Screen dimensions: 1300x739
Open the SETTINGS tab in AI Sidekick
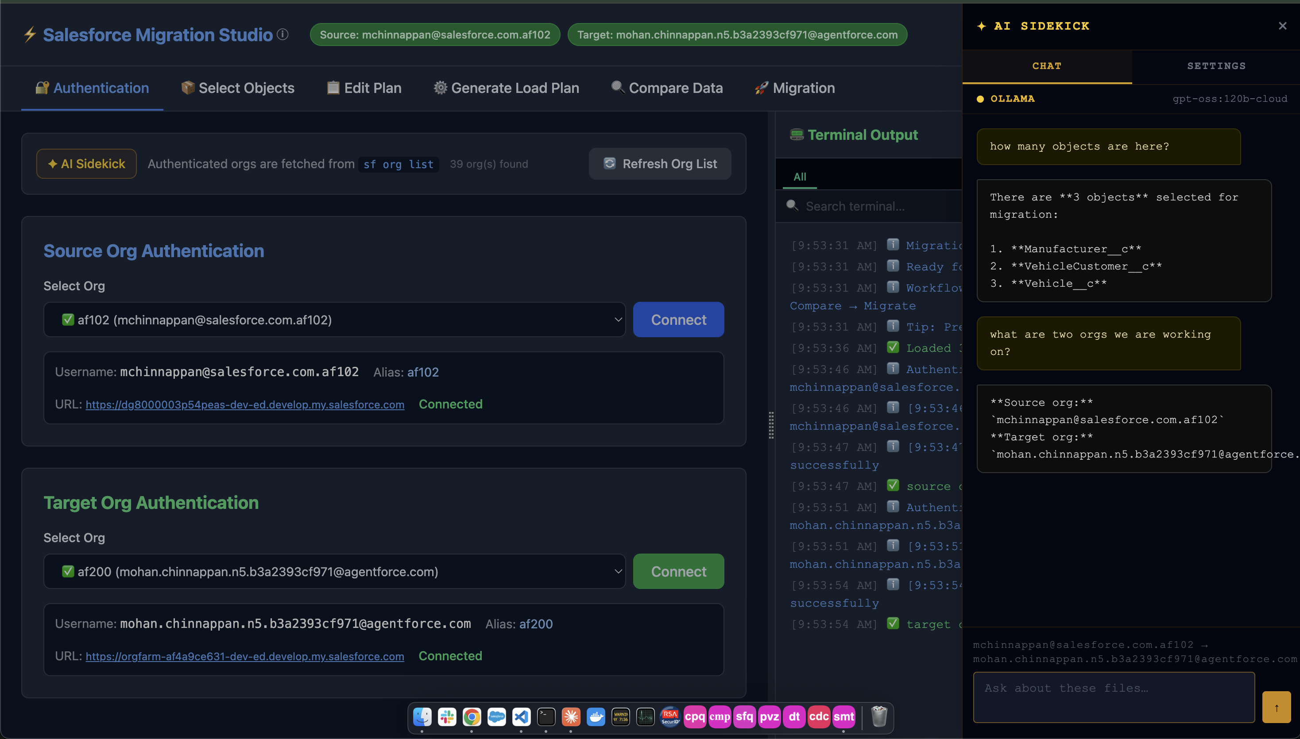click(1216, 66)
